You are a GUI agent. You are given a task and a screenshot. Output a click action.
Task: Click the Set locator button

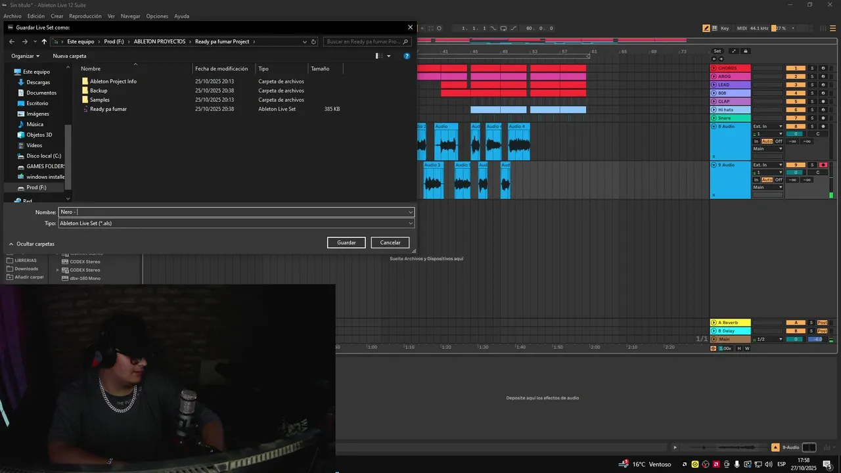(717, 51)
